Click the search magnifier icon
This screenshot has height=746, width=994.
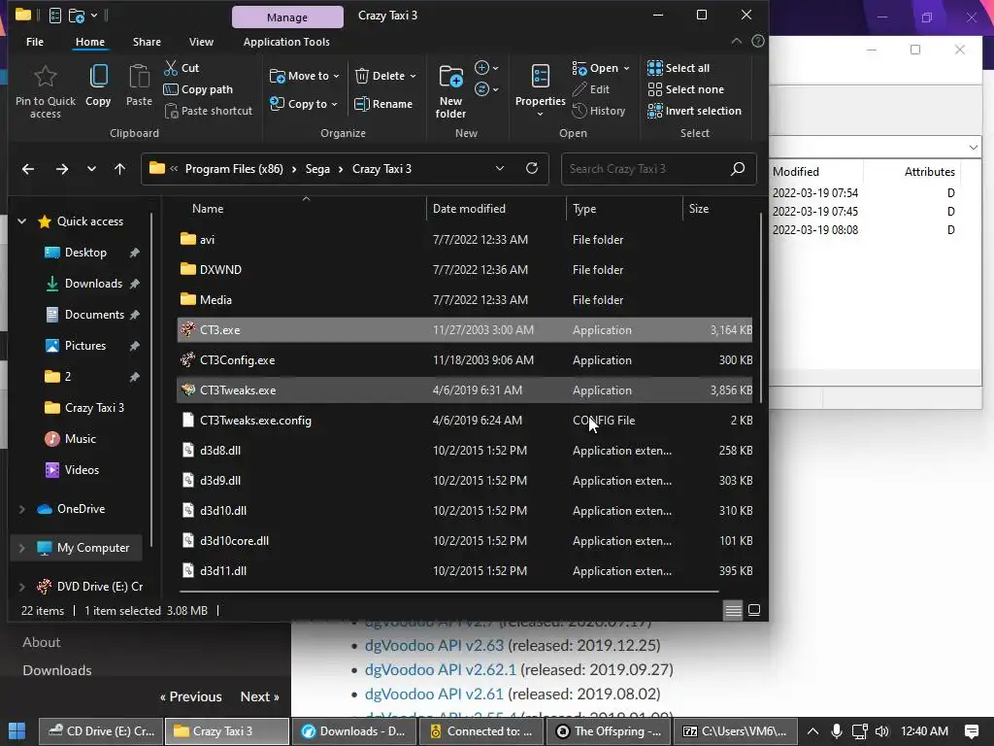[738, 169]
